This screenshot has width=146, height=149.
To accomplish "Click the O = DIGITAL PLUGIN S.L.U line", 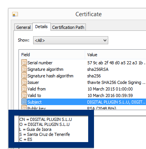I will (44, 124).
